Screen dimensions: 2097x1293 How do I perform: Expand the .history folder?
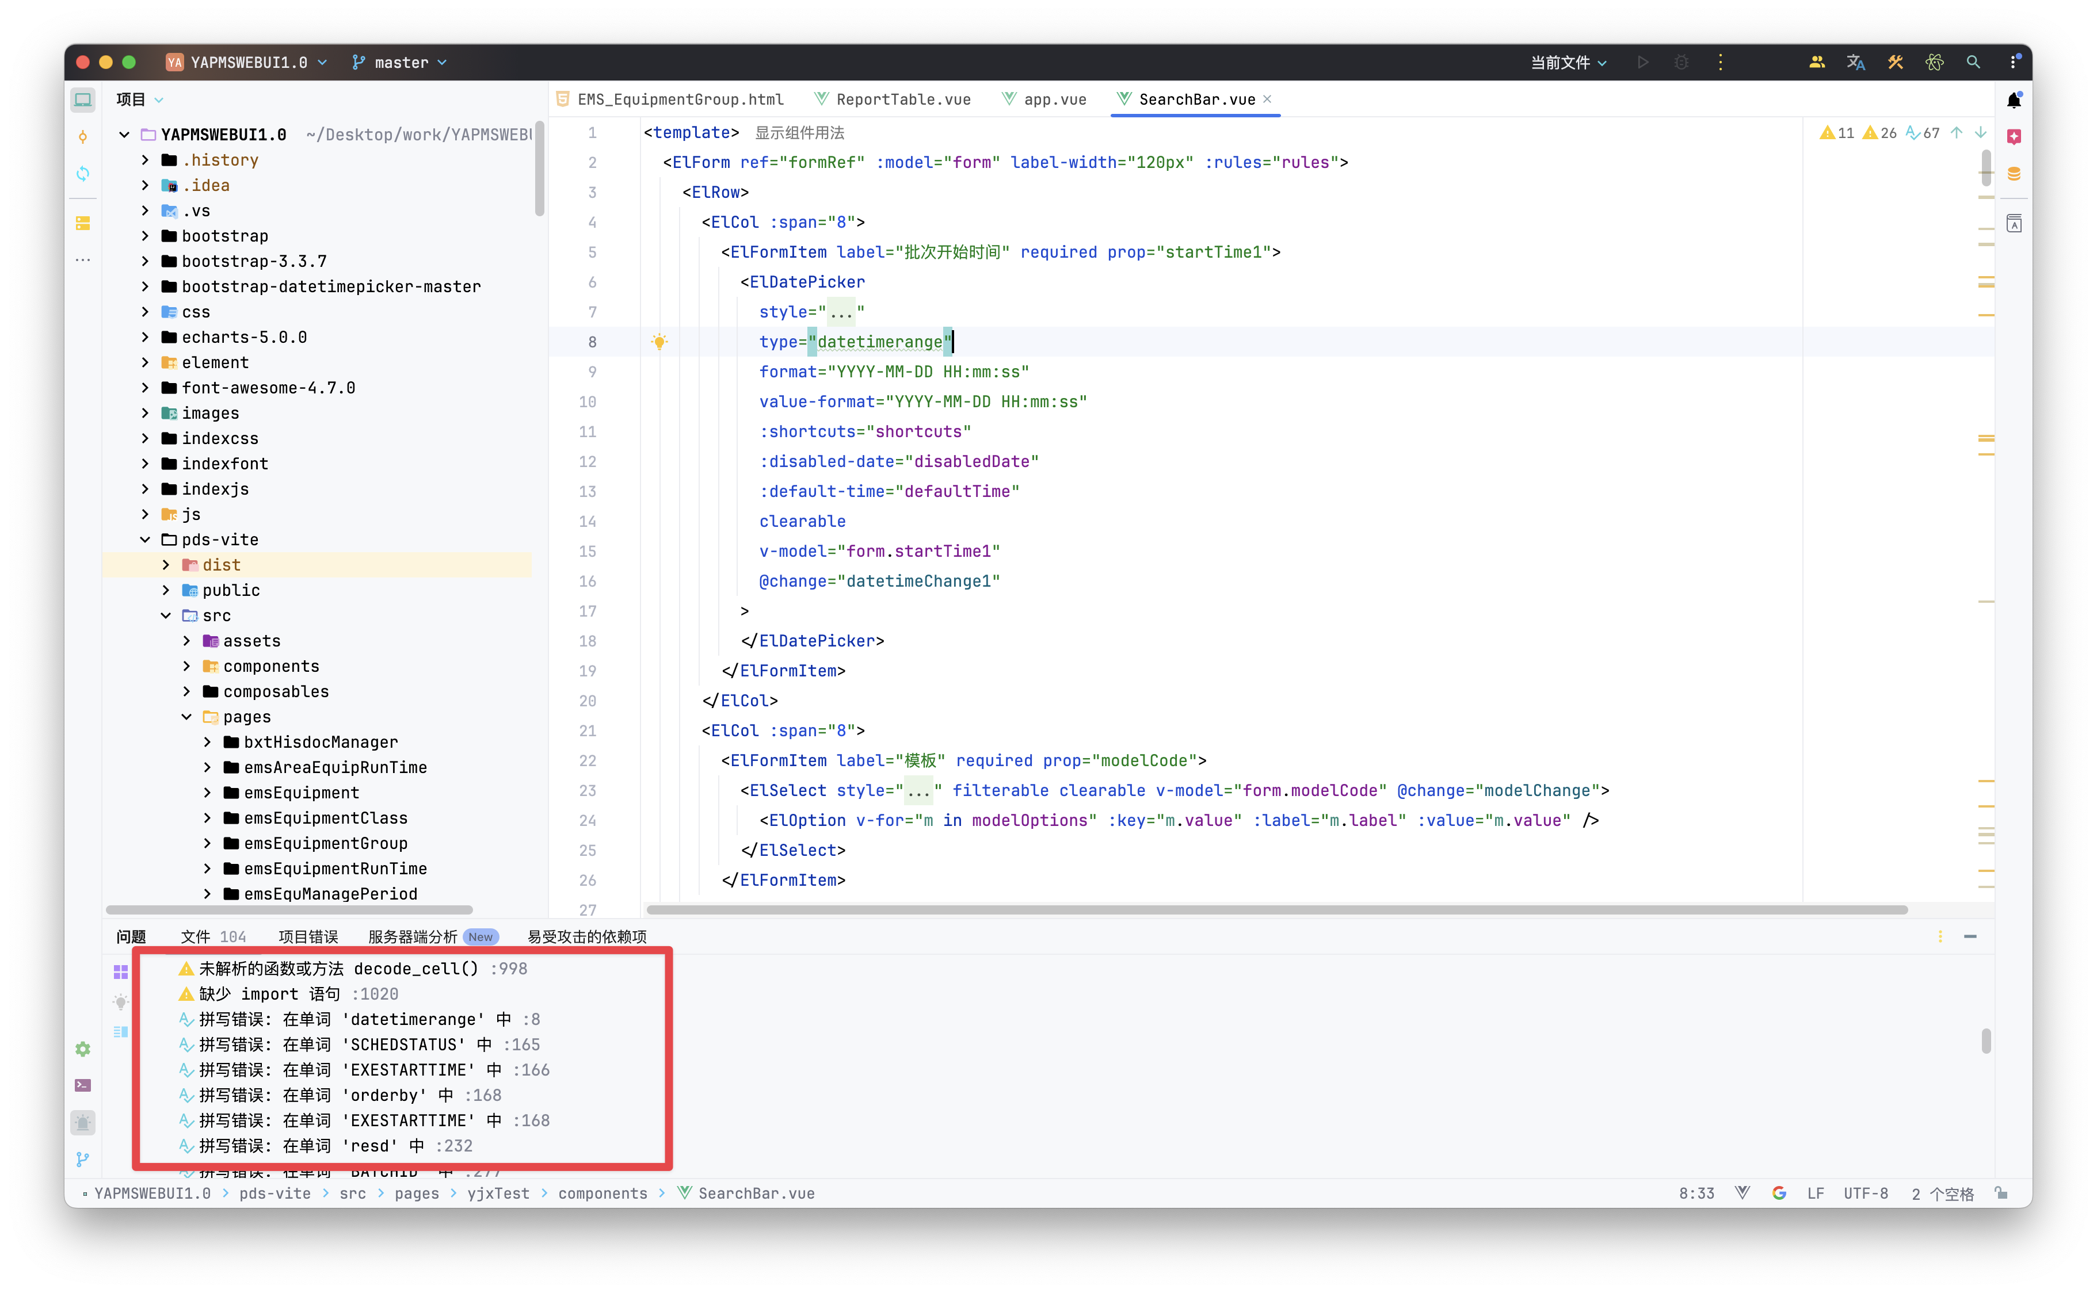(144, 160)
